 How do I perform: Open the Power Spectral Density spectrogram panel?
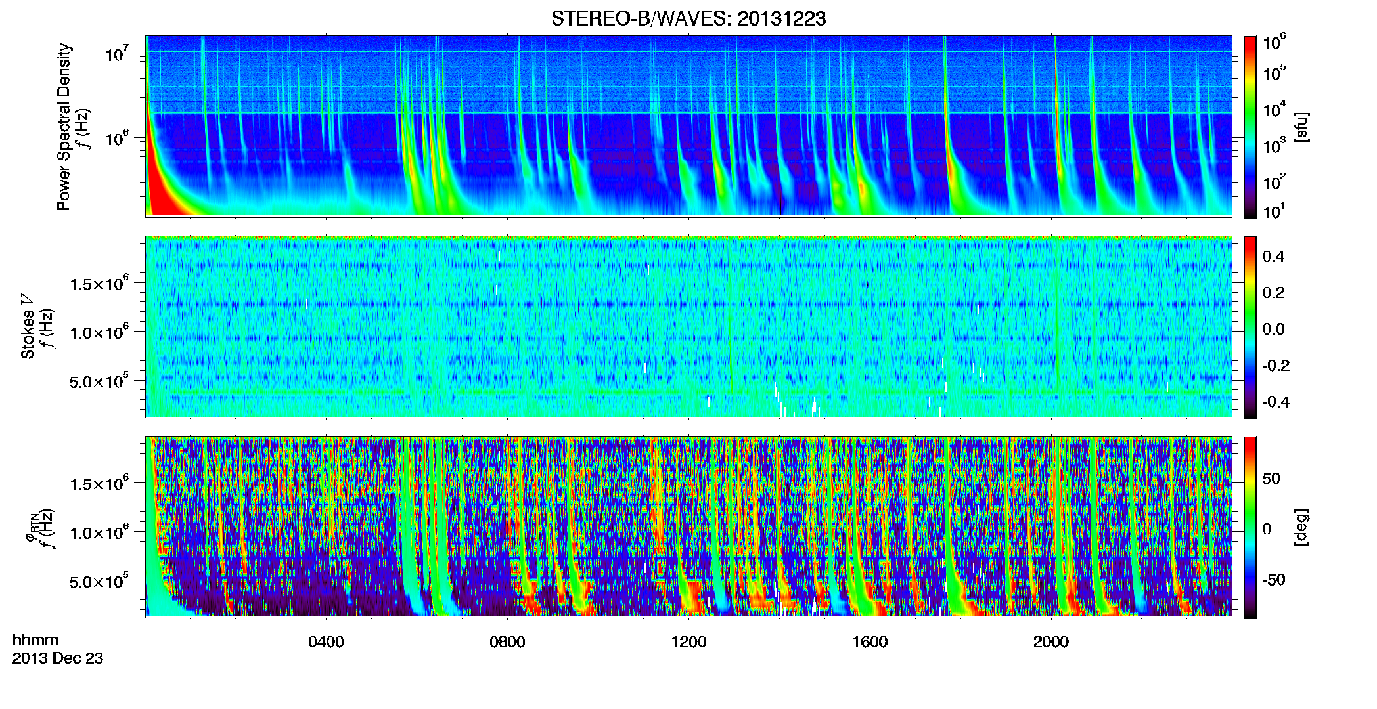tap(688, 125)
